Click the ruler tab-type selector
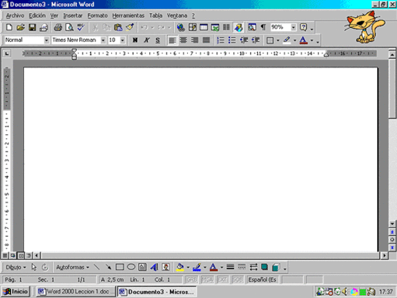 [7, 53]
